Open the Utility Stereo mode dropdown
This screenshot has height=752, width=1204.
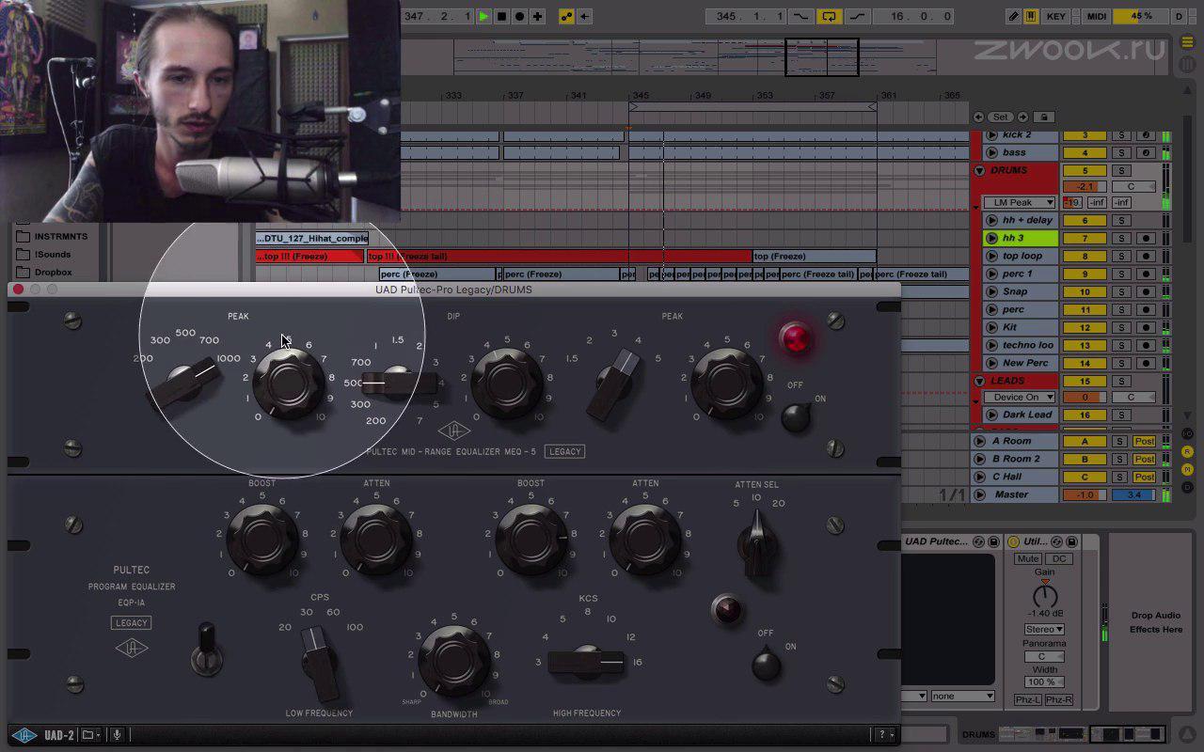(1044, 629)
